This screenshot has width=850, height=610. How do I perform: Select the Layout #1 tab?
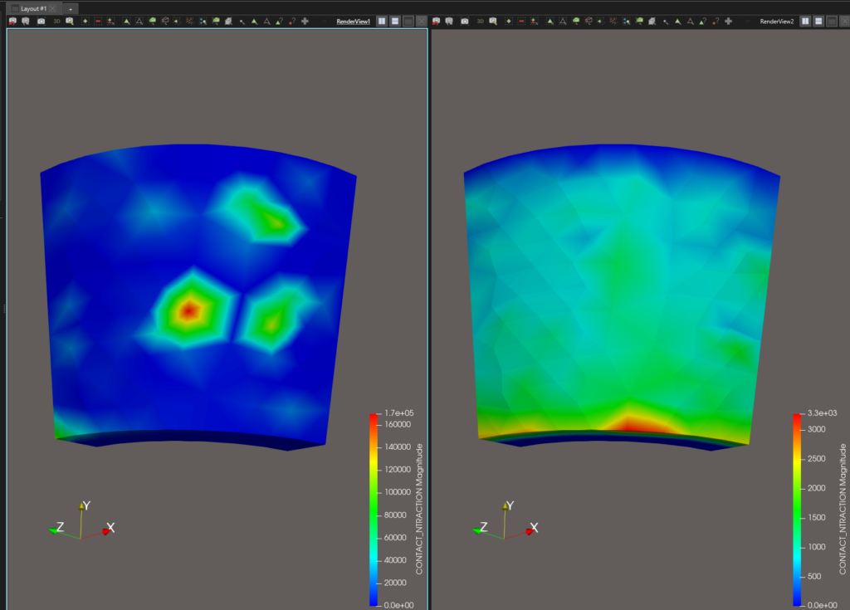[33, 7]
